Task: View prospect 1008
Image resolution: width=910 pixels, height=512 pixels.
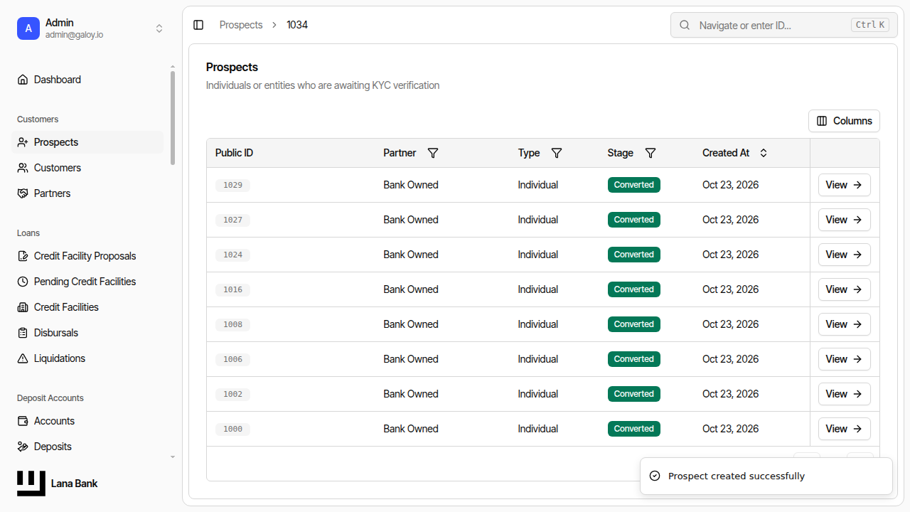Action: (844, 324)
